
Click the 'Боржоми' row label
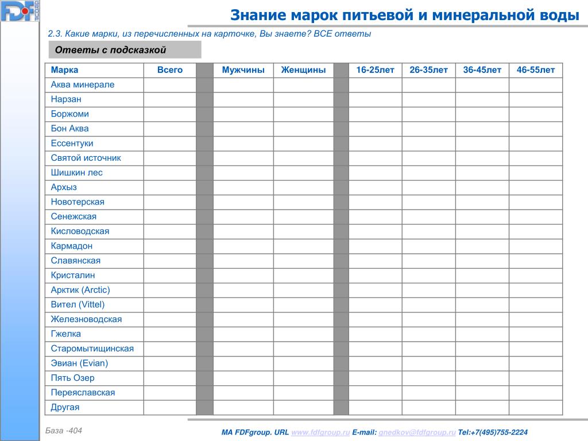click(69, 114)
